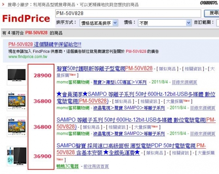Open category link 聲寶>薄型LCD專區>V系列
The image size is (219, 174).
click(x=120, y=82)
